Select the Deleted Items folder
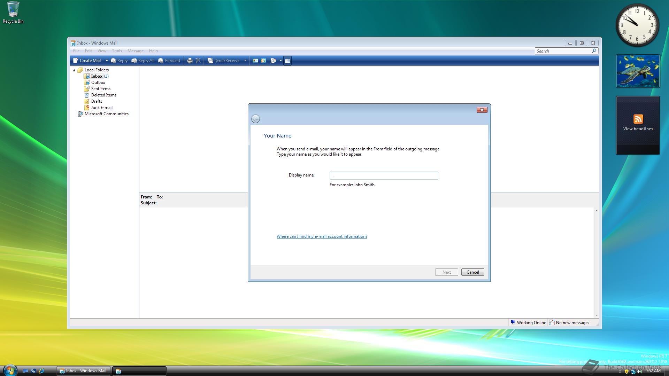The height and width of the screenshot is (376, 669). pyautogui.click(x=100, y=95)
